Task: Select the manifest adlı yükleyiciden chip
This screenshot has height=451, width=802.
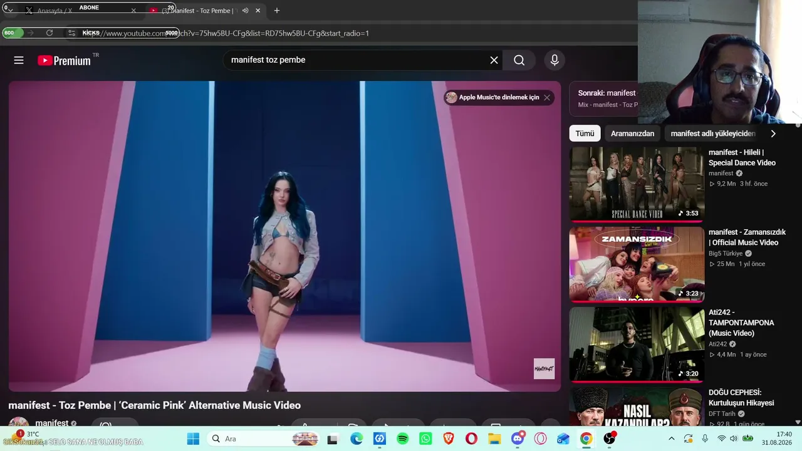Action: [713, 133]
